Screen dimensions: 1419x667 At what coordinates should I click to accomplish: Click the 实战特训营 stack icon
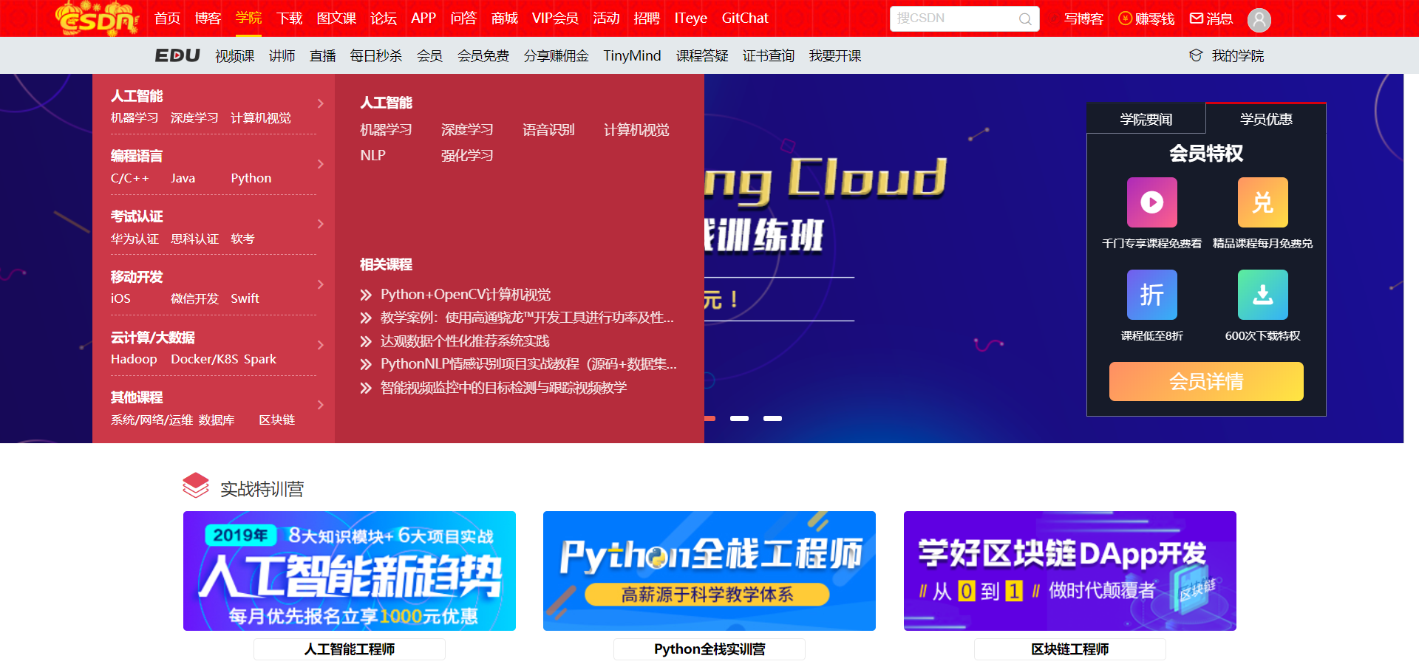pos(196,485)
